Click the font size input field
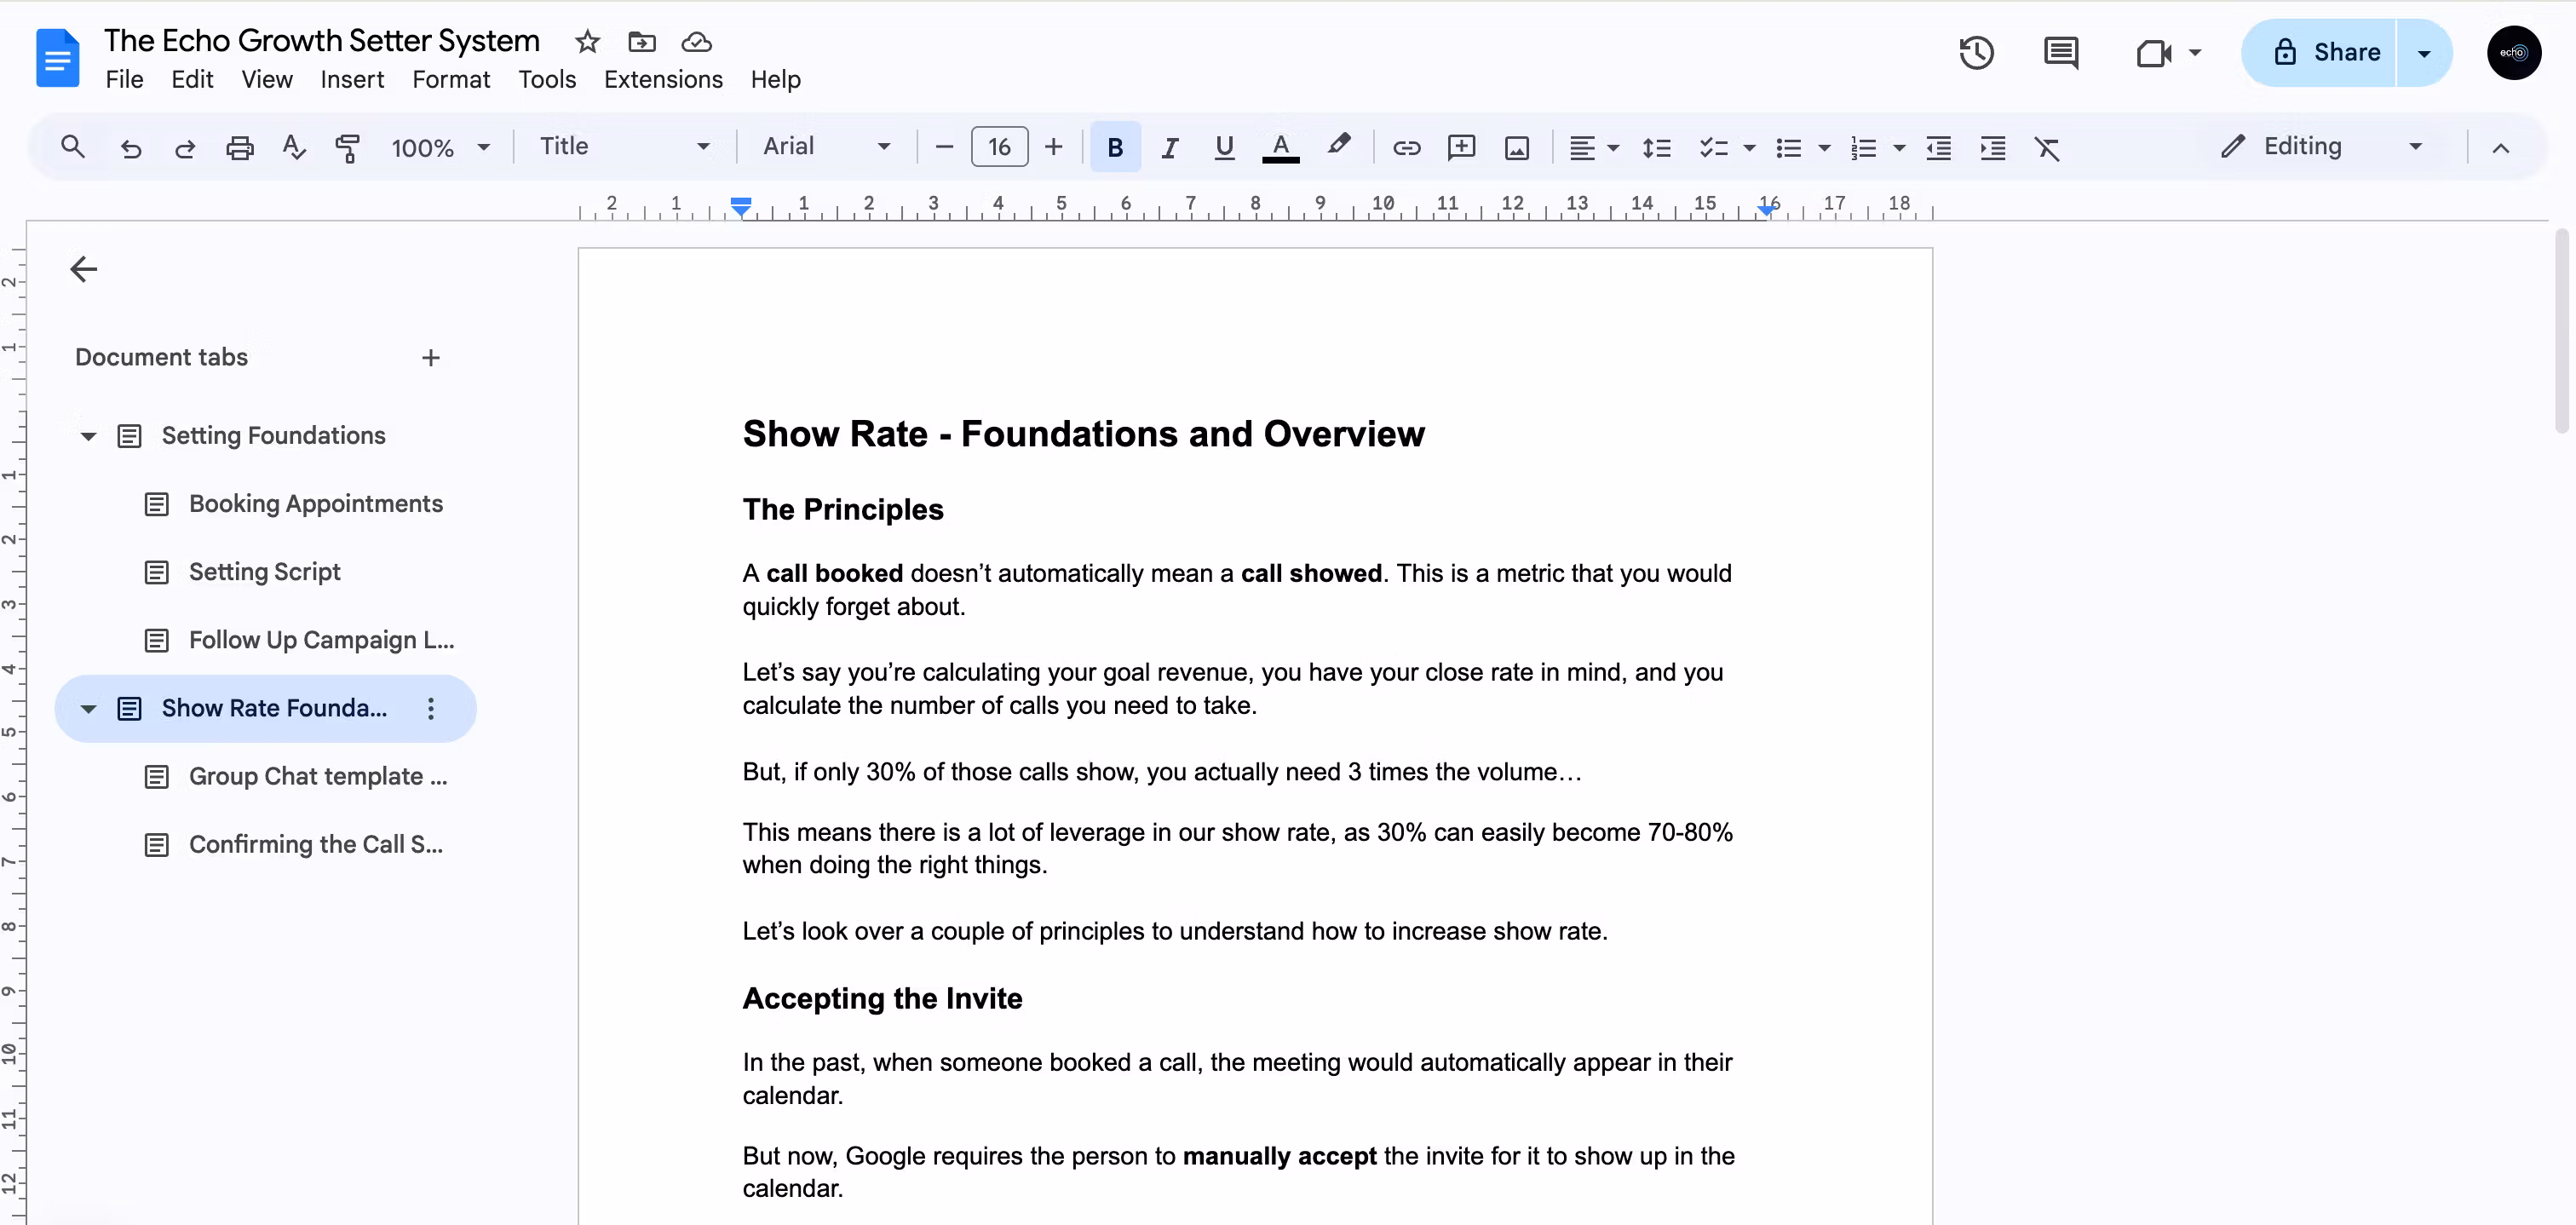 [x=998, y=148]
